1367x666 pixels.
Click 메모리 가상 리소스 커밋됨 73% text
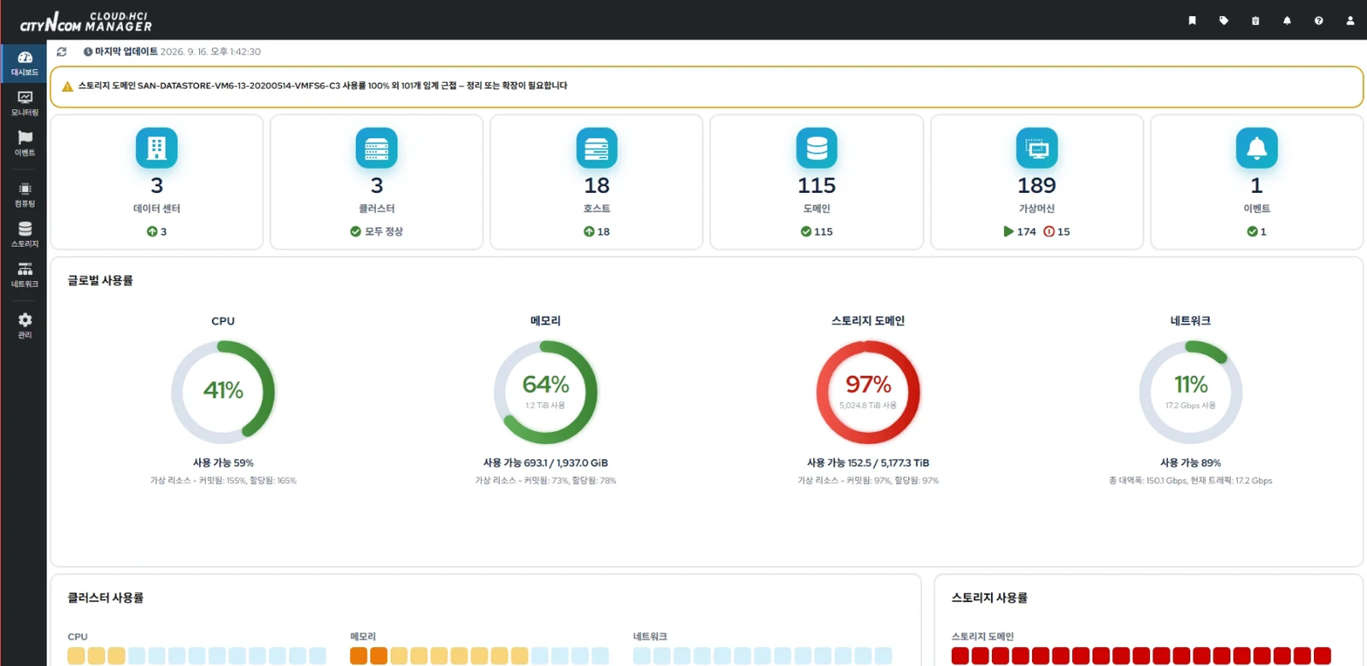545,481
